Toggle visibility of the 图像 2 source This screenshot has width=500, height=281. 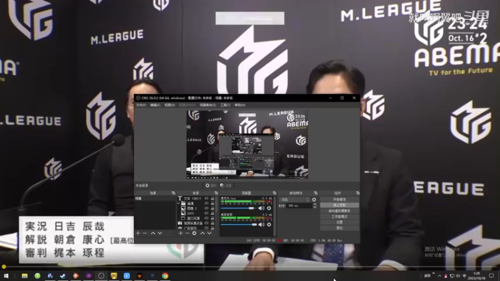[206, 209]
